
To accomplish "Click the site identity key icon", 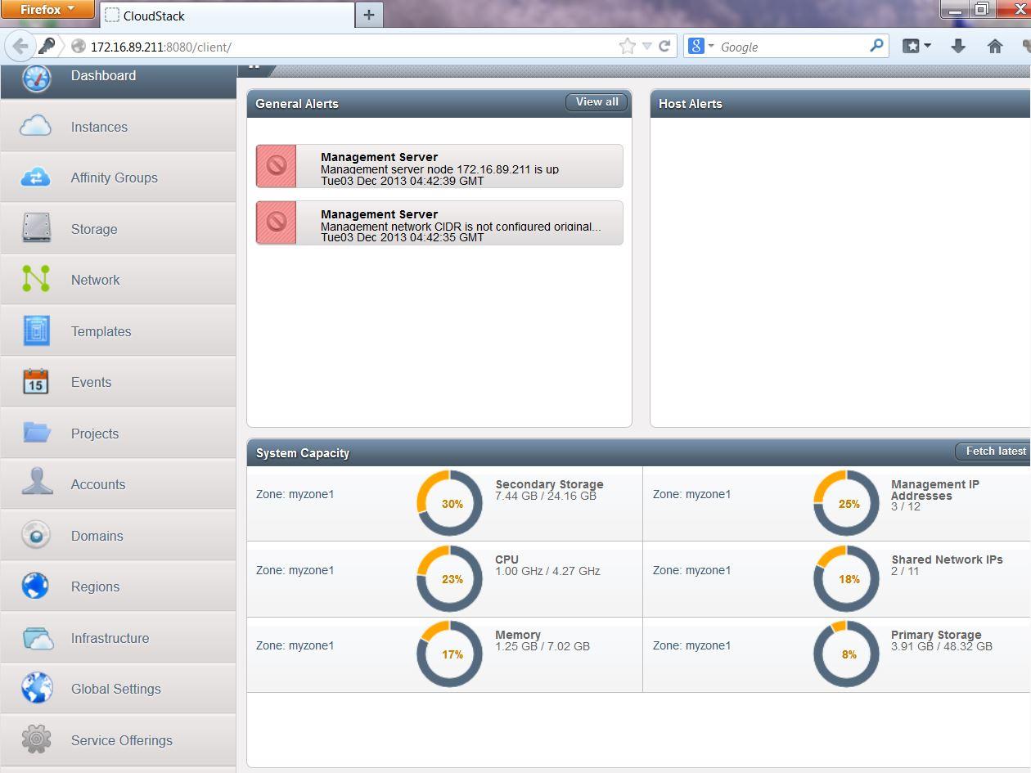I will [x=47, y=47].
